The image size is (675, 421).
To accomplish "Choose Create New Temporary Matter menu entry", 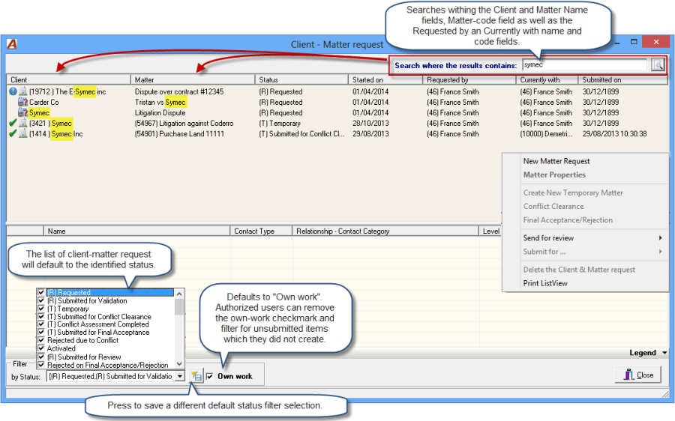I will pos(573,193).
